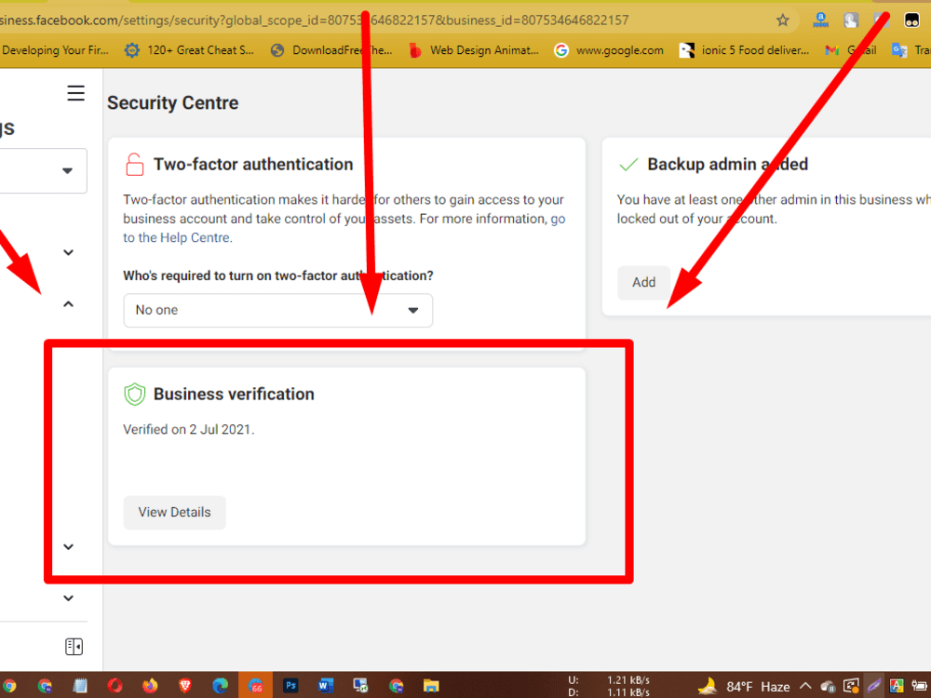Viewport: 931px width, 698px height.
Task: Launch Microsoft Edge from the taskbar
Action: tap(221, 686)
